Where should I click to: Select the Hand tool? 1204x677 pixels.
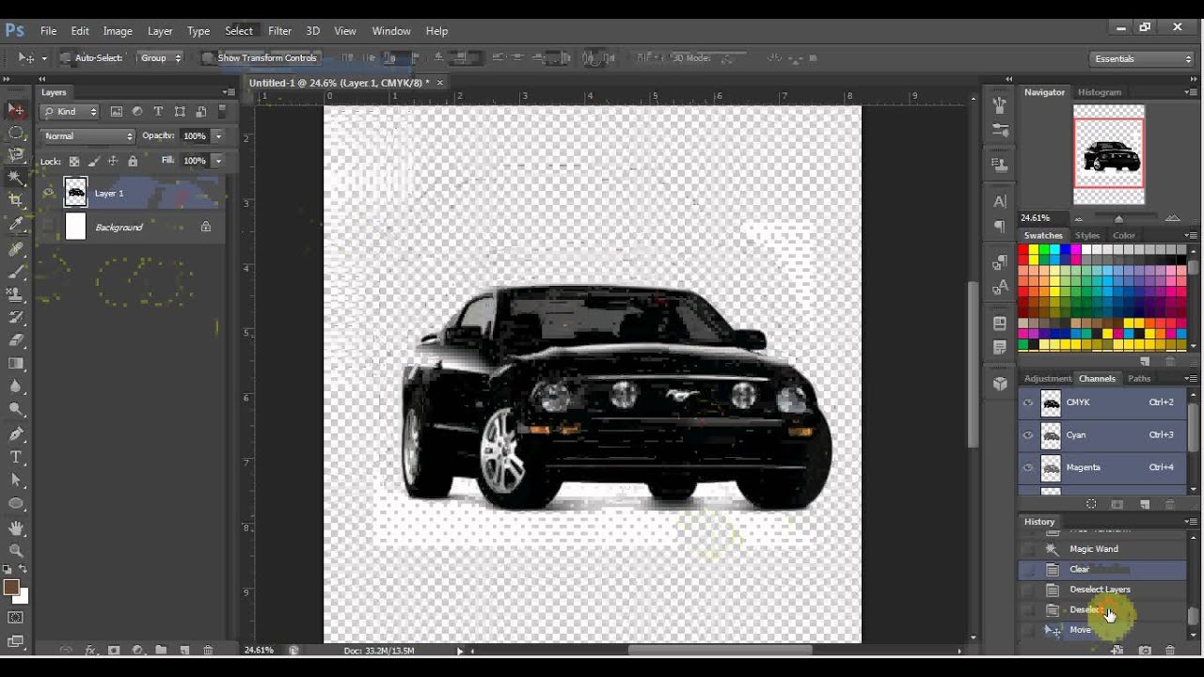(16, 528)
